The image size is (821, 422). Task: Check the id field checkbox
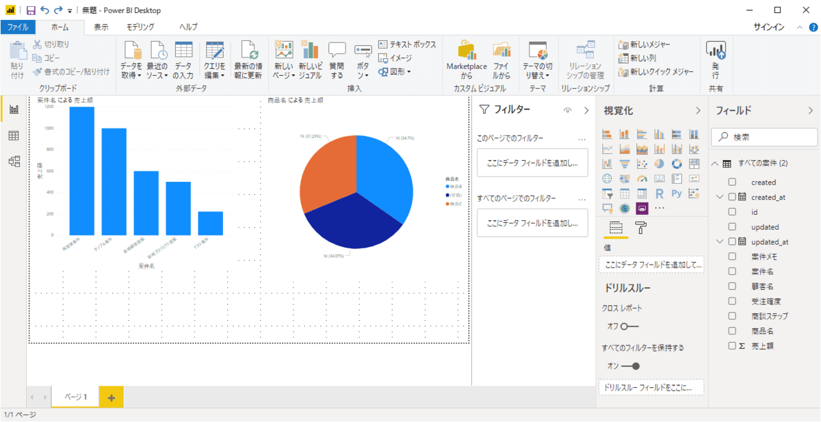(x=732, y=212)
